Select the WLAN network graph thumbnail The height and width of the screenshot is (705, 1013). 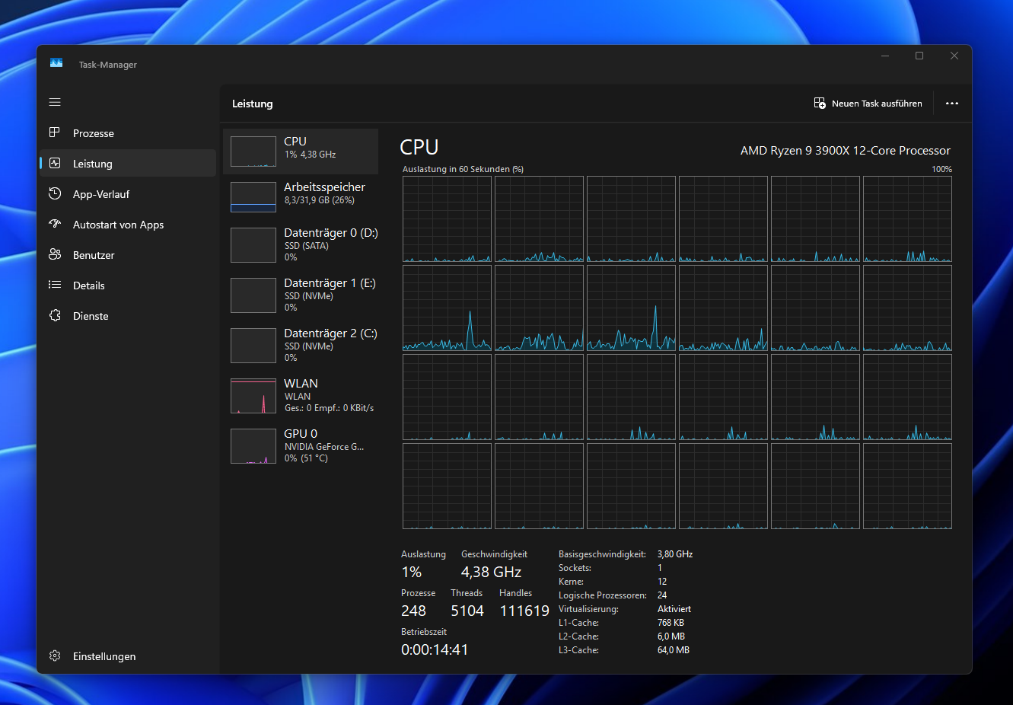[253, 396]
